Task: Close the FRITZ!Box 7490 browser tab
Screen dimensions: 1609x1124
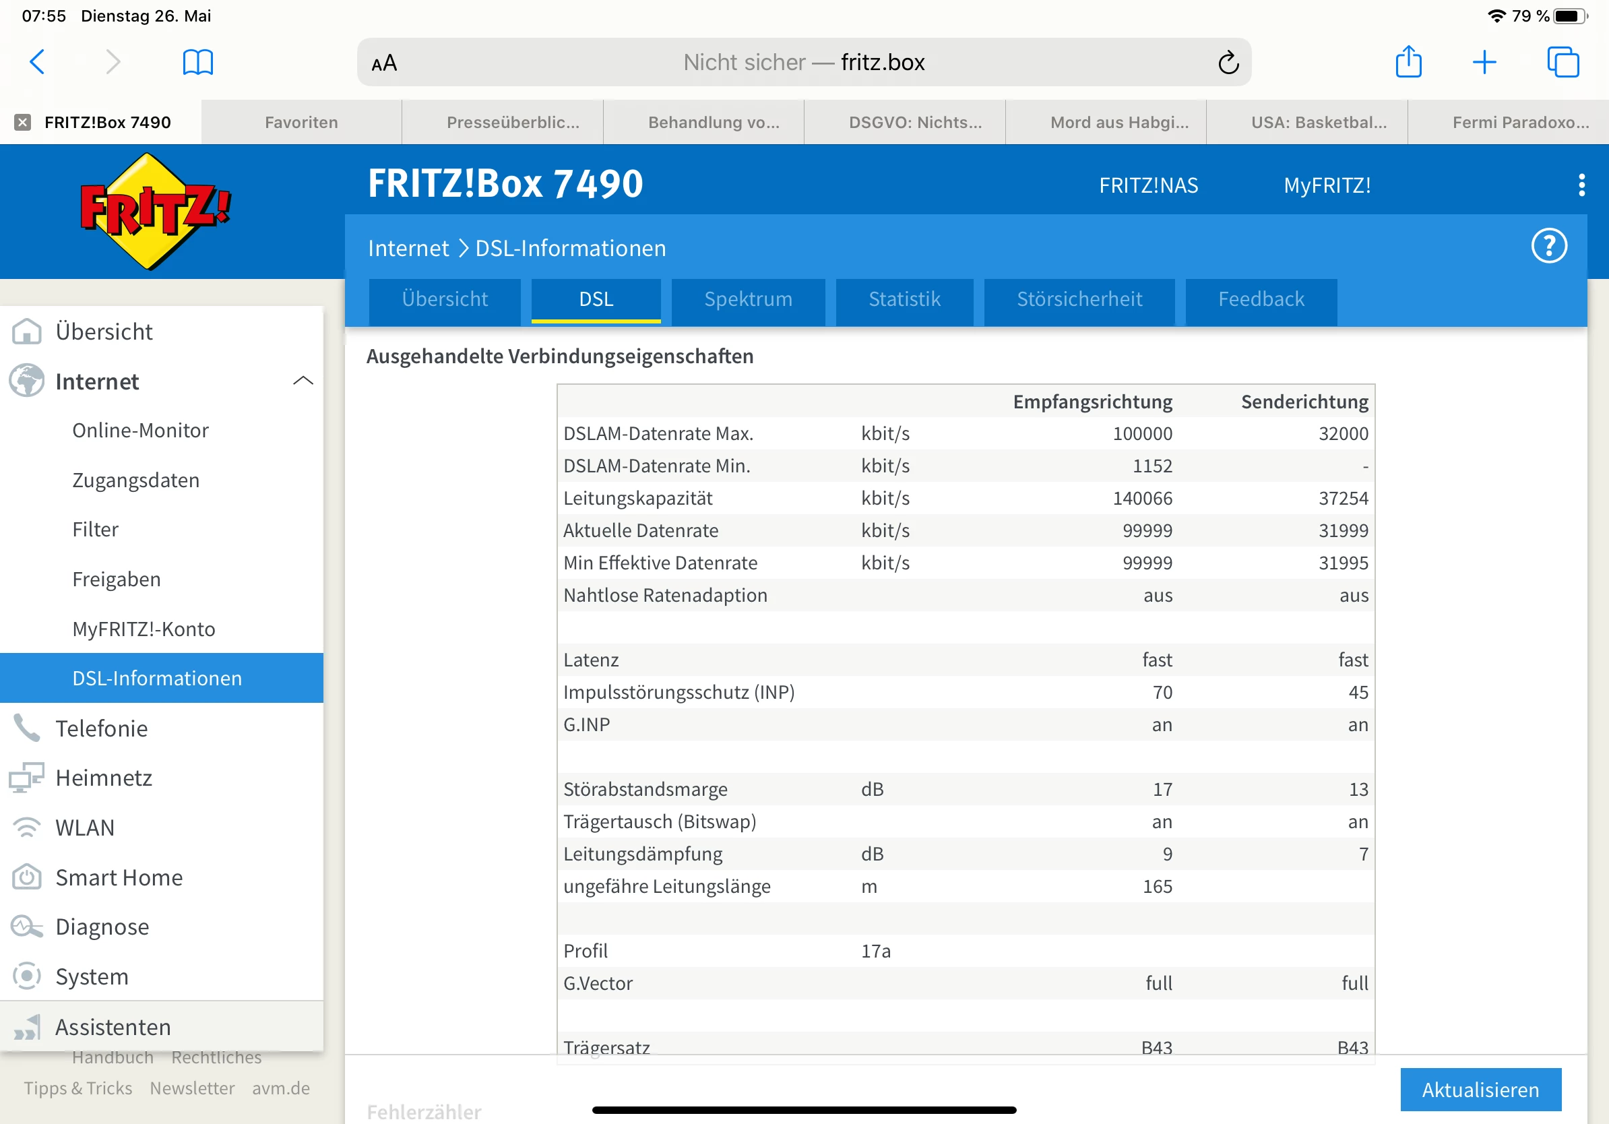Action: pos(22,123)
